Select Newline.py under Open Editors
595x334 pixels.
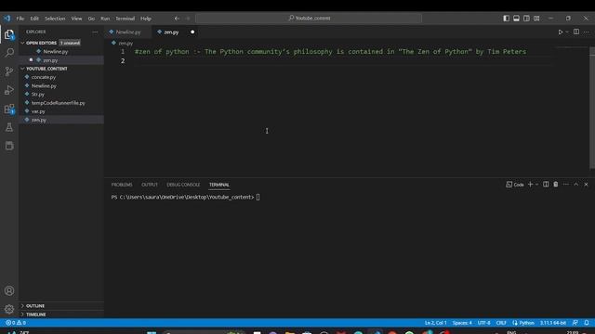pyautogui.click(x=56, y=52)
